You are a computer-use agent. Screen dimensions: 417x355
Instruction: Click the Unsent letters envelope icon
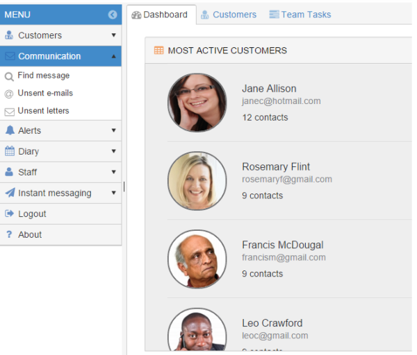click(9, 112)
